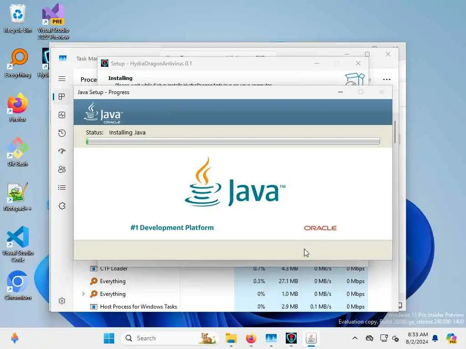
Task: Open Performance page in Task Manager sidebar
Action: 62,115
